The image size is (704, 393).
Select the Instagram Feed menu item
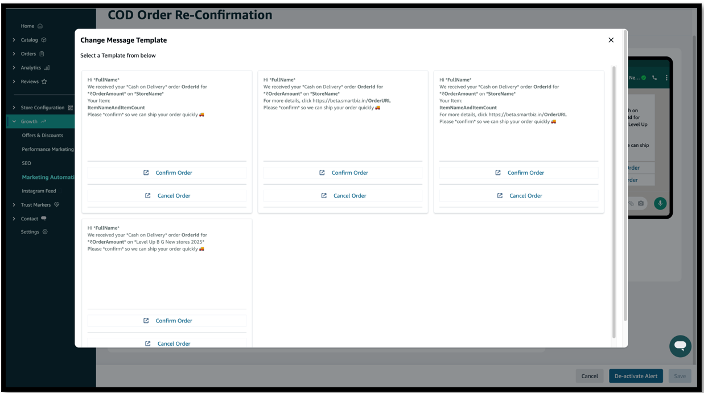tap(39, 191)
